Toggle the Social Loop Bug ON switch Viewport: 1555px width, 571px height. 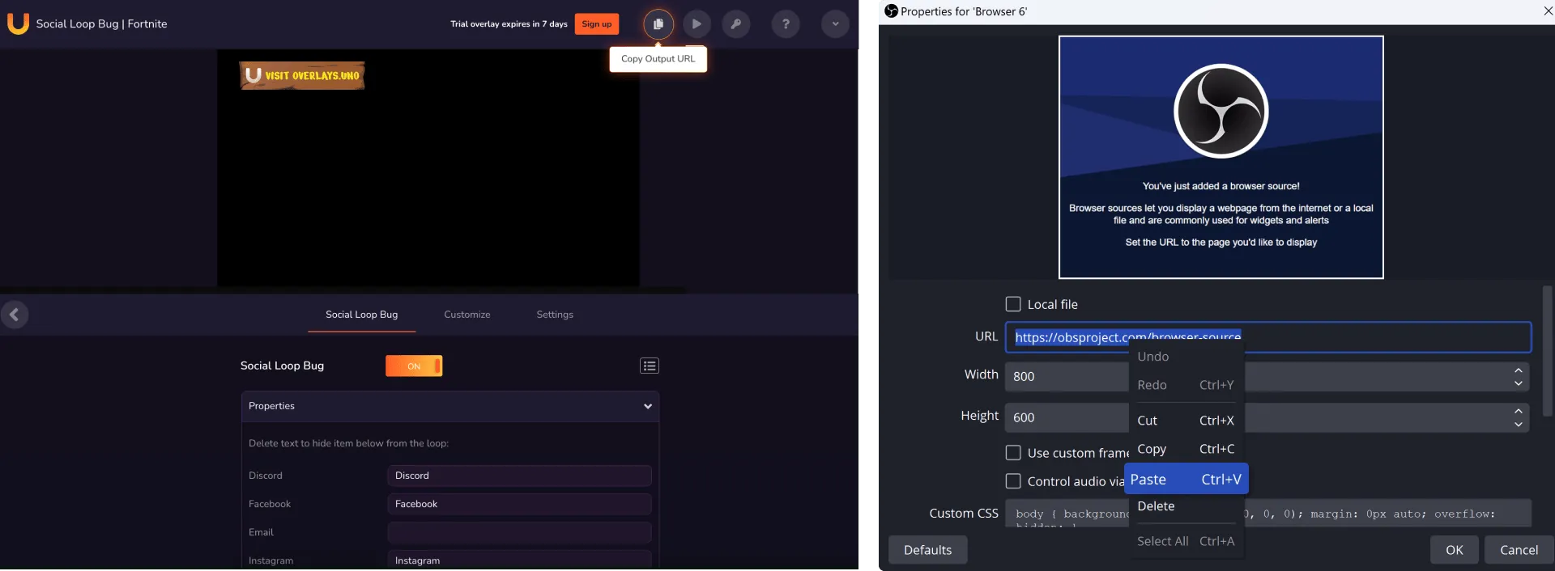coord(414,366)
